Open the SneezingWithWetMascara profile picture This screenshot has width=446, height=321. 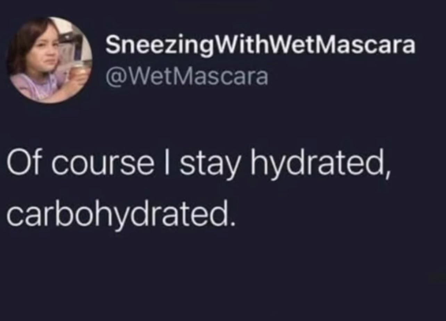point(50,60)
